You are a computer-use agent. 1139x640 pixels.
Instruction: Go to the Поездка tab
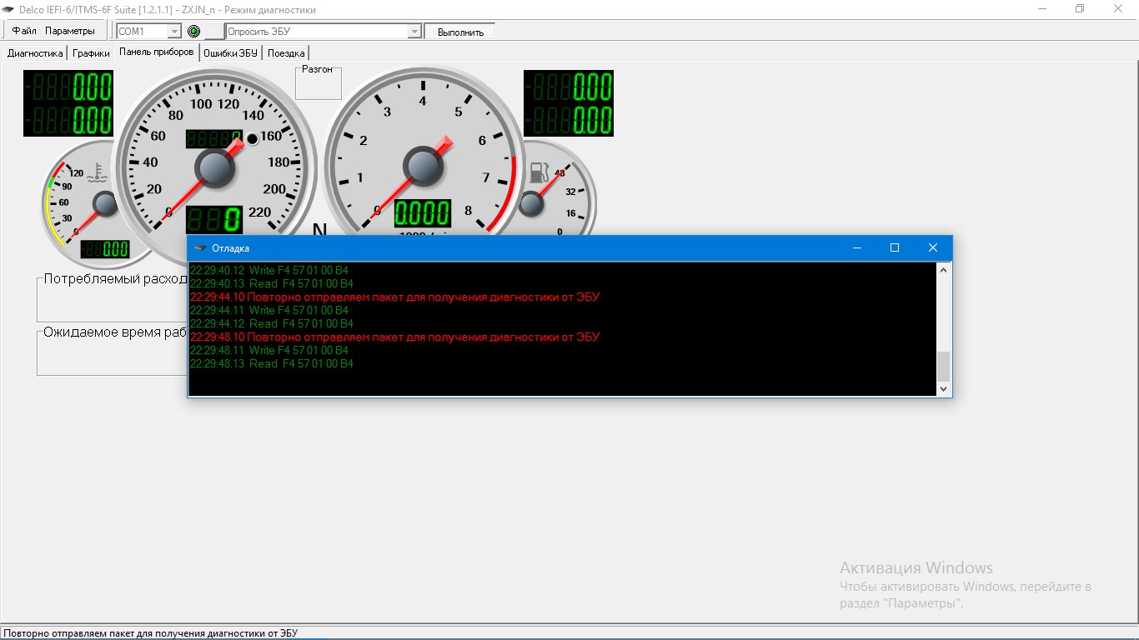click(x=286, y=53)
